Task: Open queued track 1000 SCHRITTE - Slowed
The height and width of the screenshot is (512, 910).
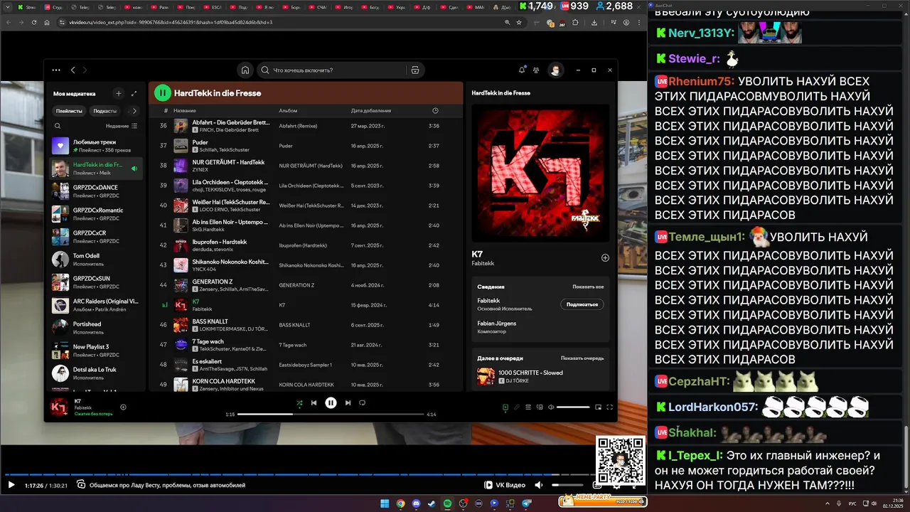Action: (540, 376)
